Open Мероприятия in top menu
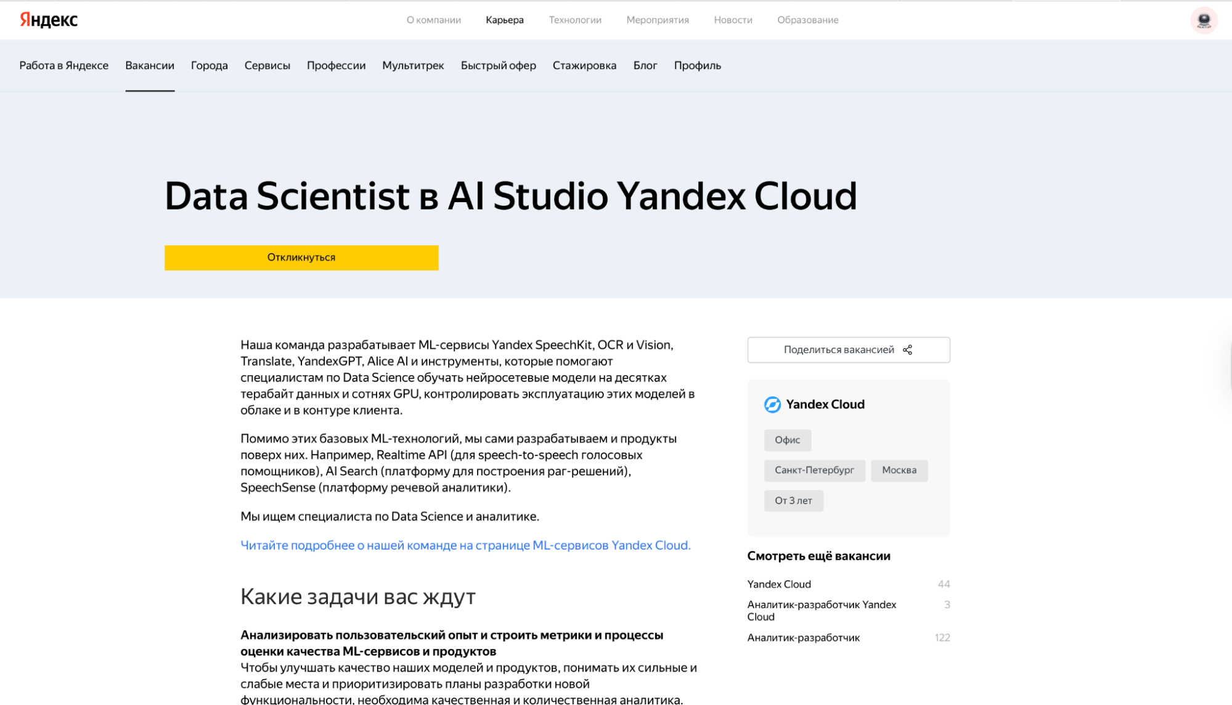Viewport: 1232px width, 705px height. (x=658, y=20)
